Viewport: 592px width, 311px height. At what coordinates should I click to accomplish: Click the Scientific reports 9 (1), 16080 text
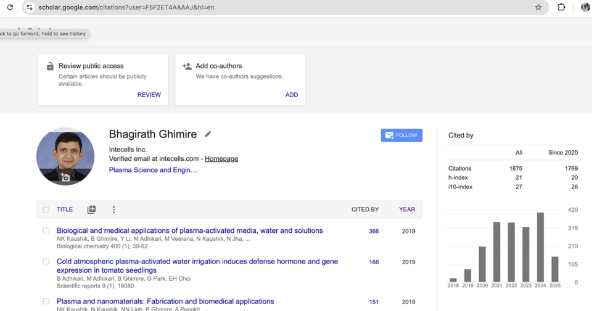point(95,286)
